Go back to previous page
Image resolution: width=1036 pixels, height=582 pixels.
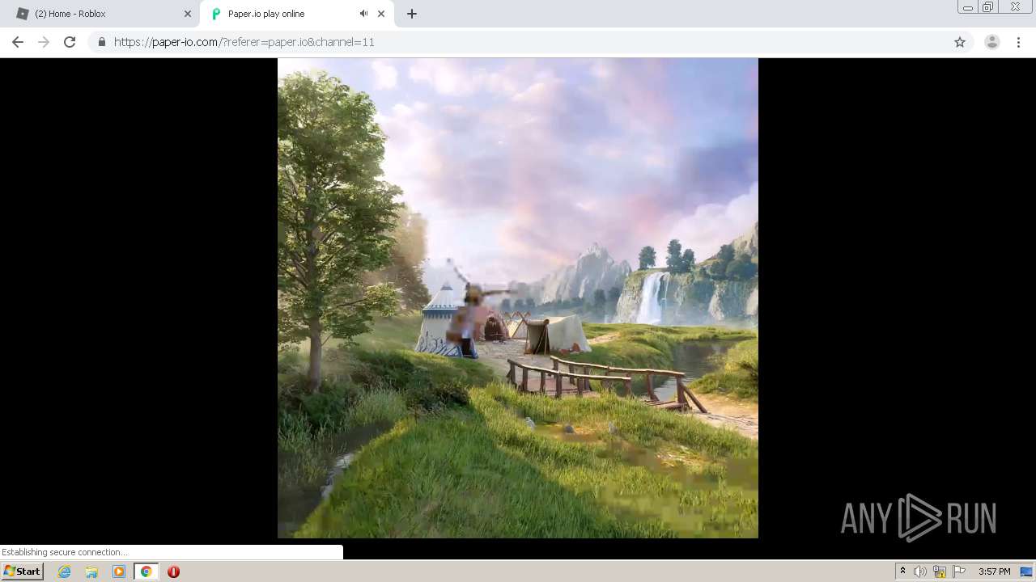tap(18, 42)
